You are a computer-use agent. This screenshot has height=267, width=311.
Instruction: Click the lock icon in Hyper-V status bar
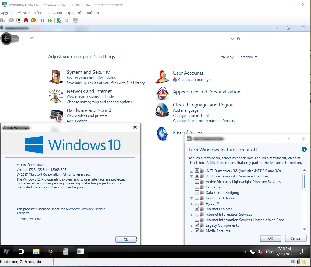tap(304, 262)
